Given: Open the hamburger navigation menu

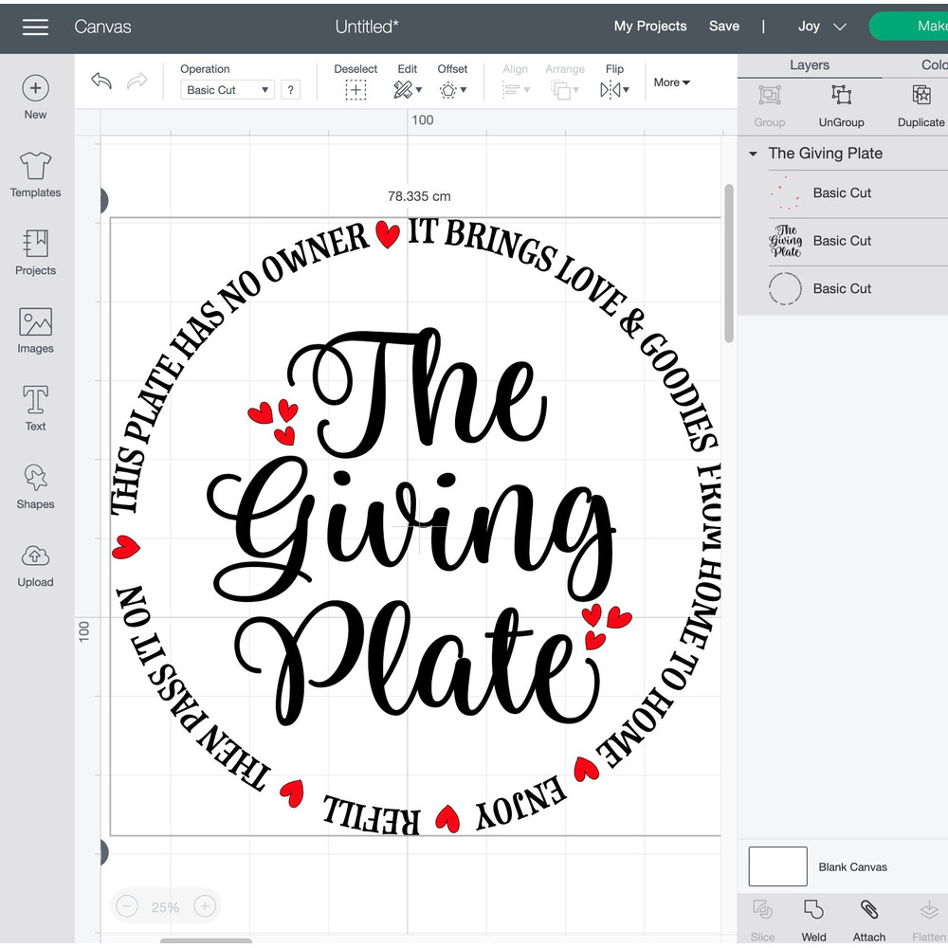Looking at the screenshot, I should click(35, 27).
